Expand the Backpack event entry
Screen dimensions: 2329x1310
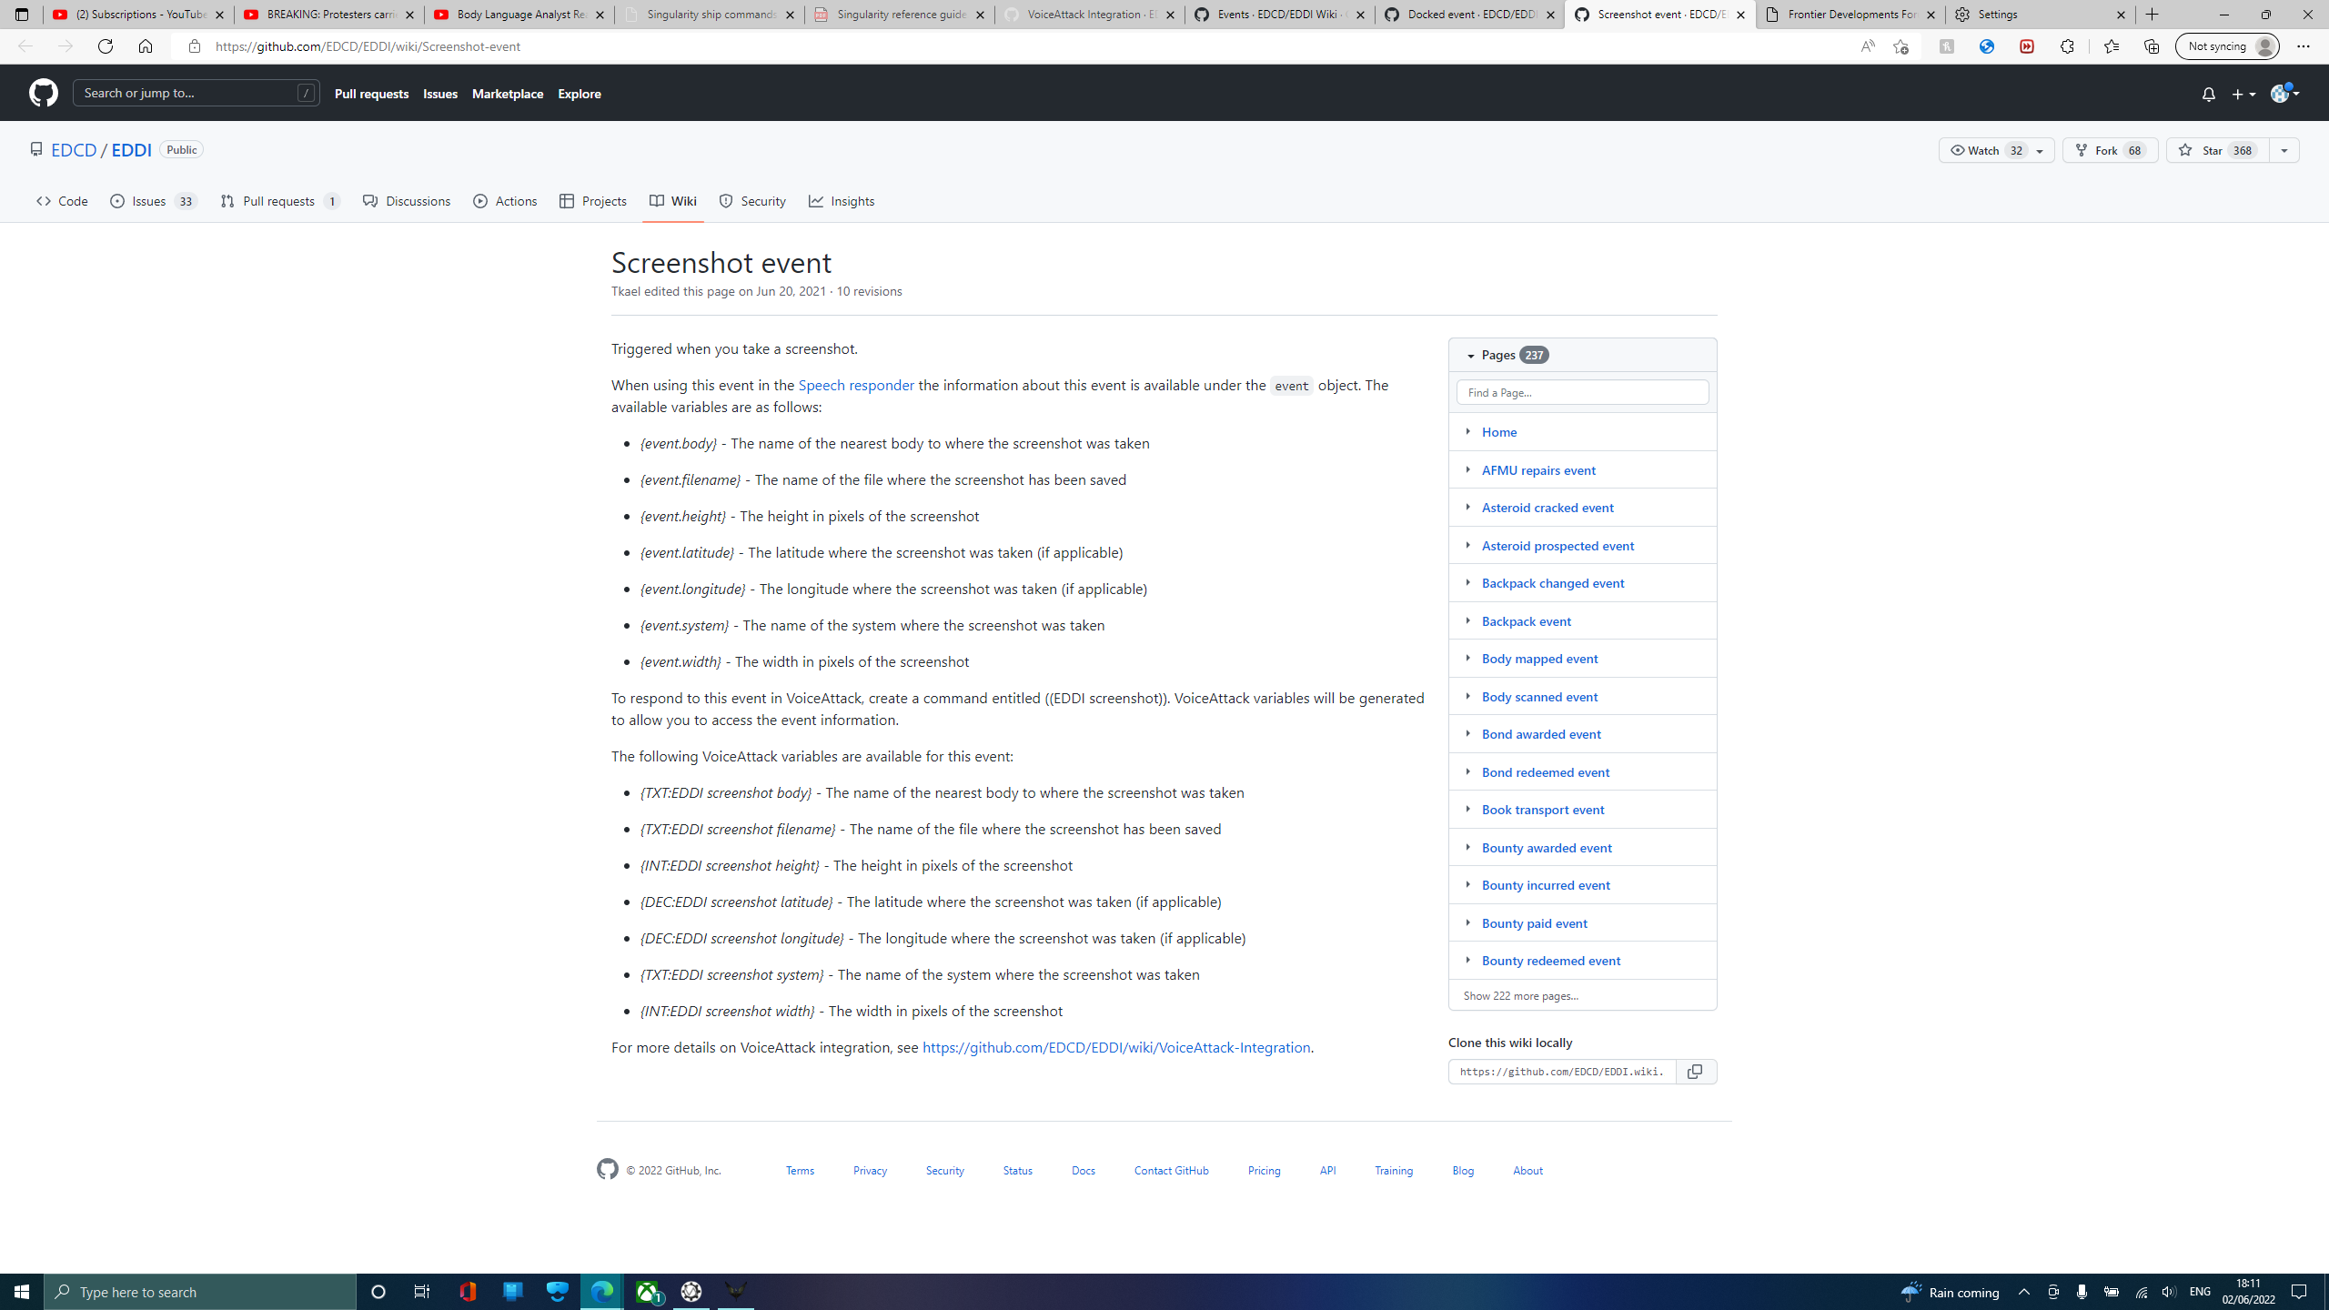coord(1467,620)
